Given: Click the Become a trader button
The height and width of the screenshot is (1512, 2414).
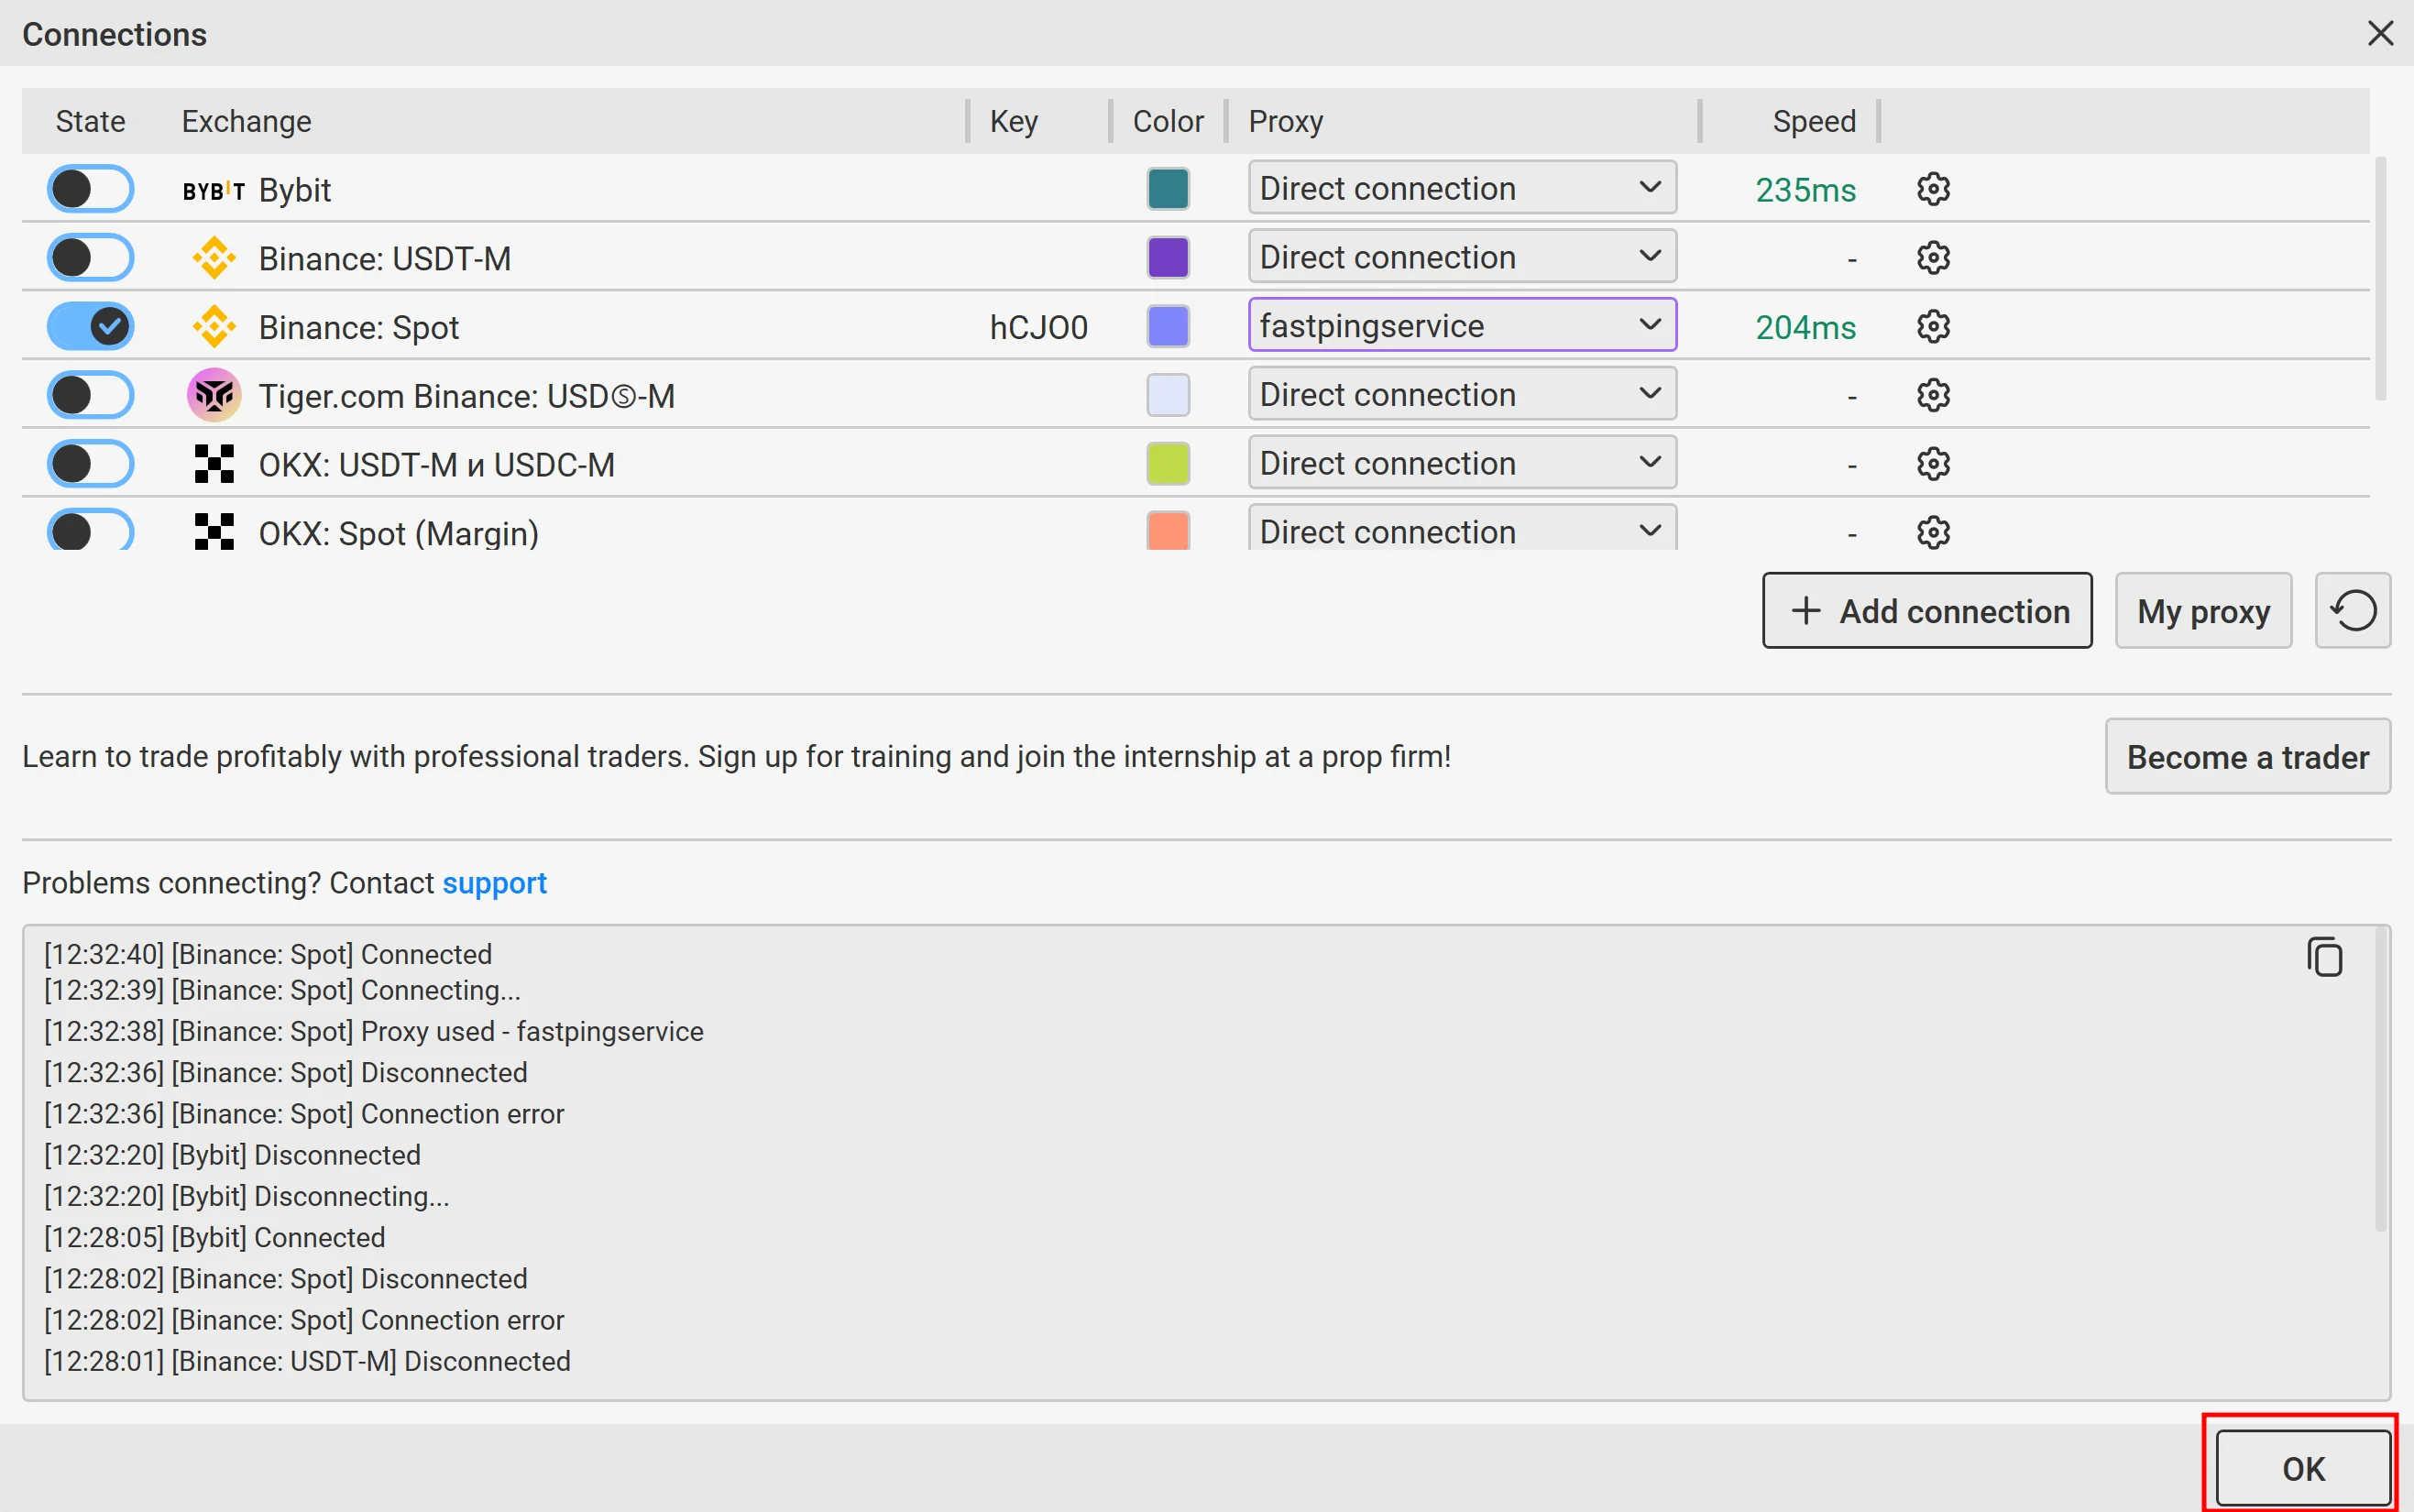Looking at the screenshot, I should (x=2247, y=757).
